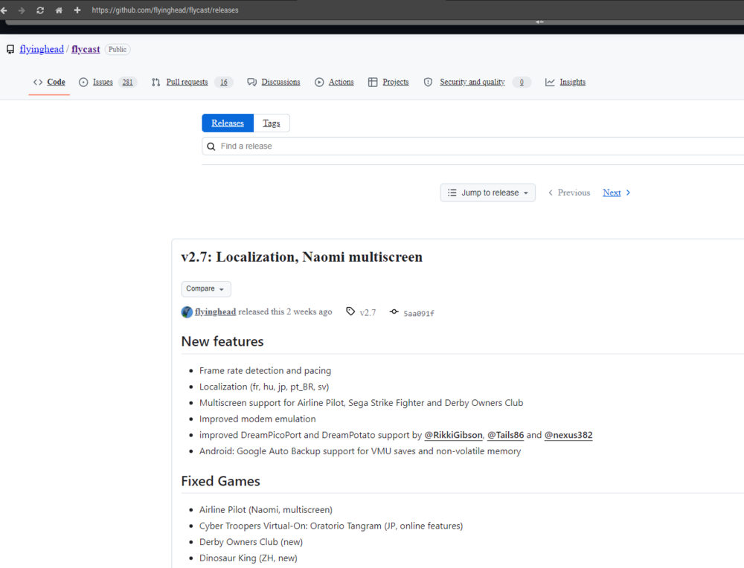Focus the Find a release search box

click(x=475, y=146)
